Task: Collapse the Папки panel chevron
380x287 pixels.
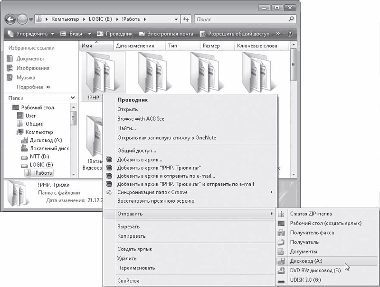Action: (73, 98)
